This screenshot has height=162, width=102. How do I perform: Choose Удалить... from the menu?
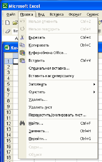58,100
